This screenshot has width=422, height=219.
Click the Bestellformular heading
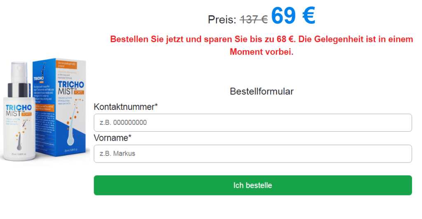pyautogui.click(x=261, y=91)
